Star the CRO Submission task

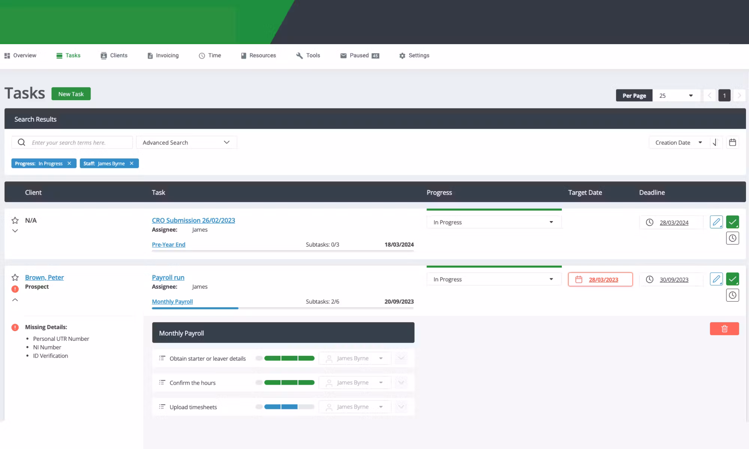[15, 220]
